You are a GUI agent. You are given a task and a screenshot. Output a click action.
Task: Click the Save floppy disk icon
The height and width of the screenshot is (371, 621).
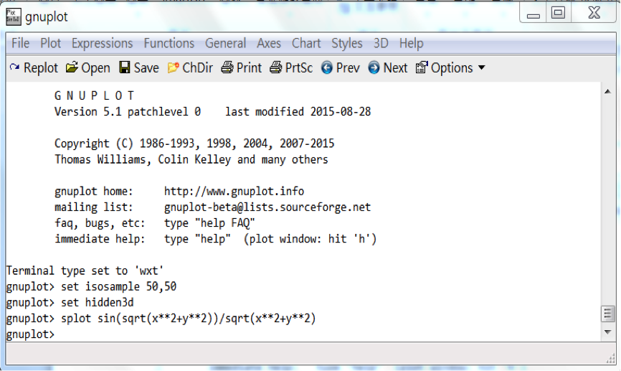(125, 68)
